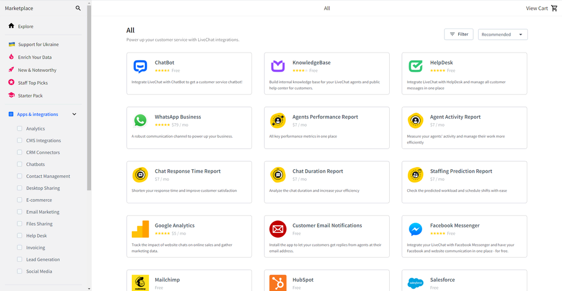Click the Apps & integrations label
Image resolution: width=562 pixels, height=291 pixels.
pyautogui.click(x=37, y=114)
